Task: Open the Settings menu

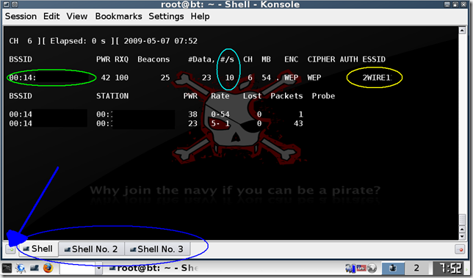Action: point(166,16)
